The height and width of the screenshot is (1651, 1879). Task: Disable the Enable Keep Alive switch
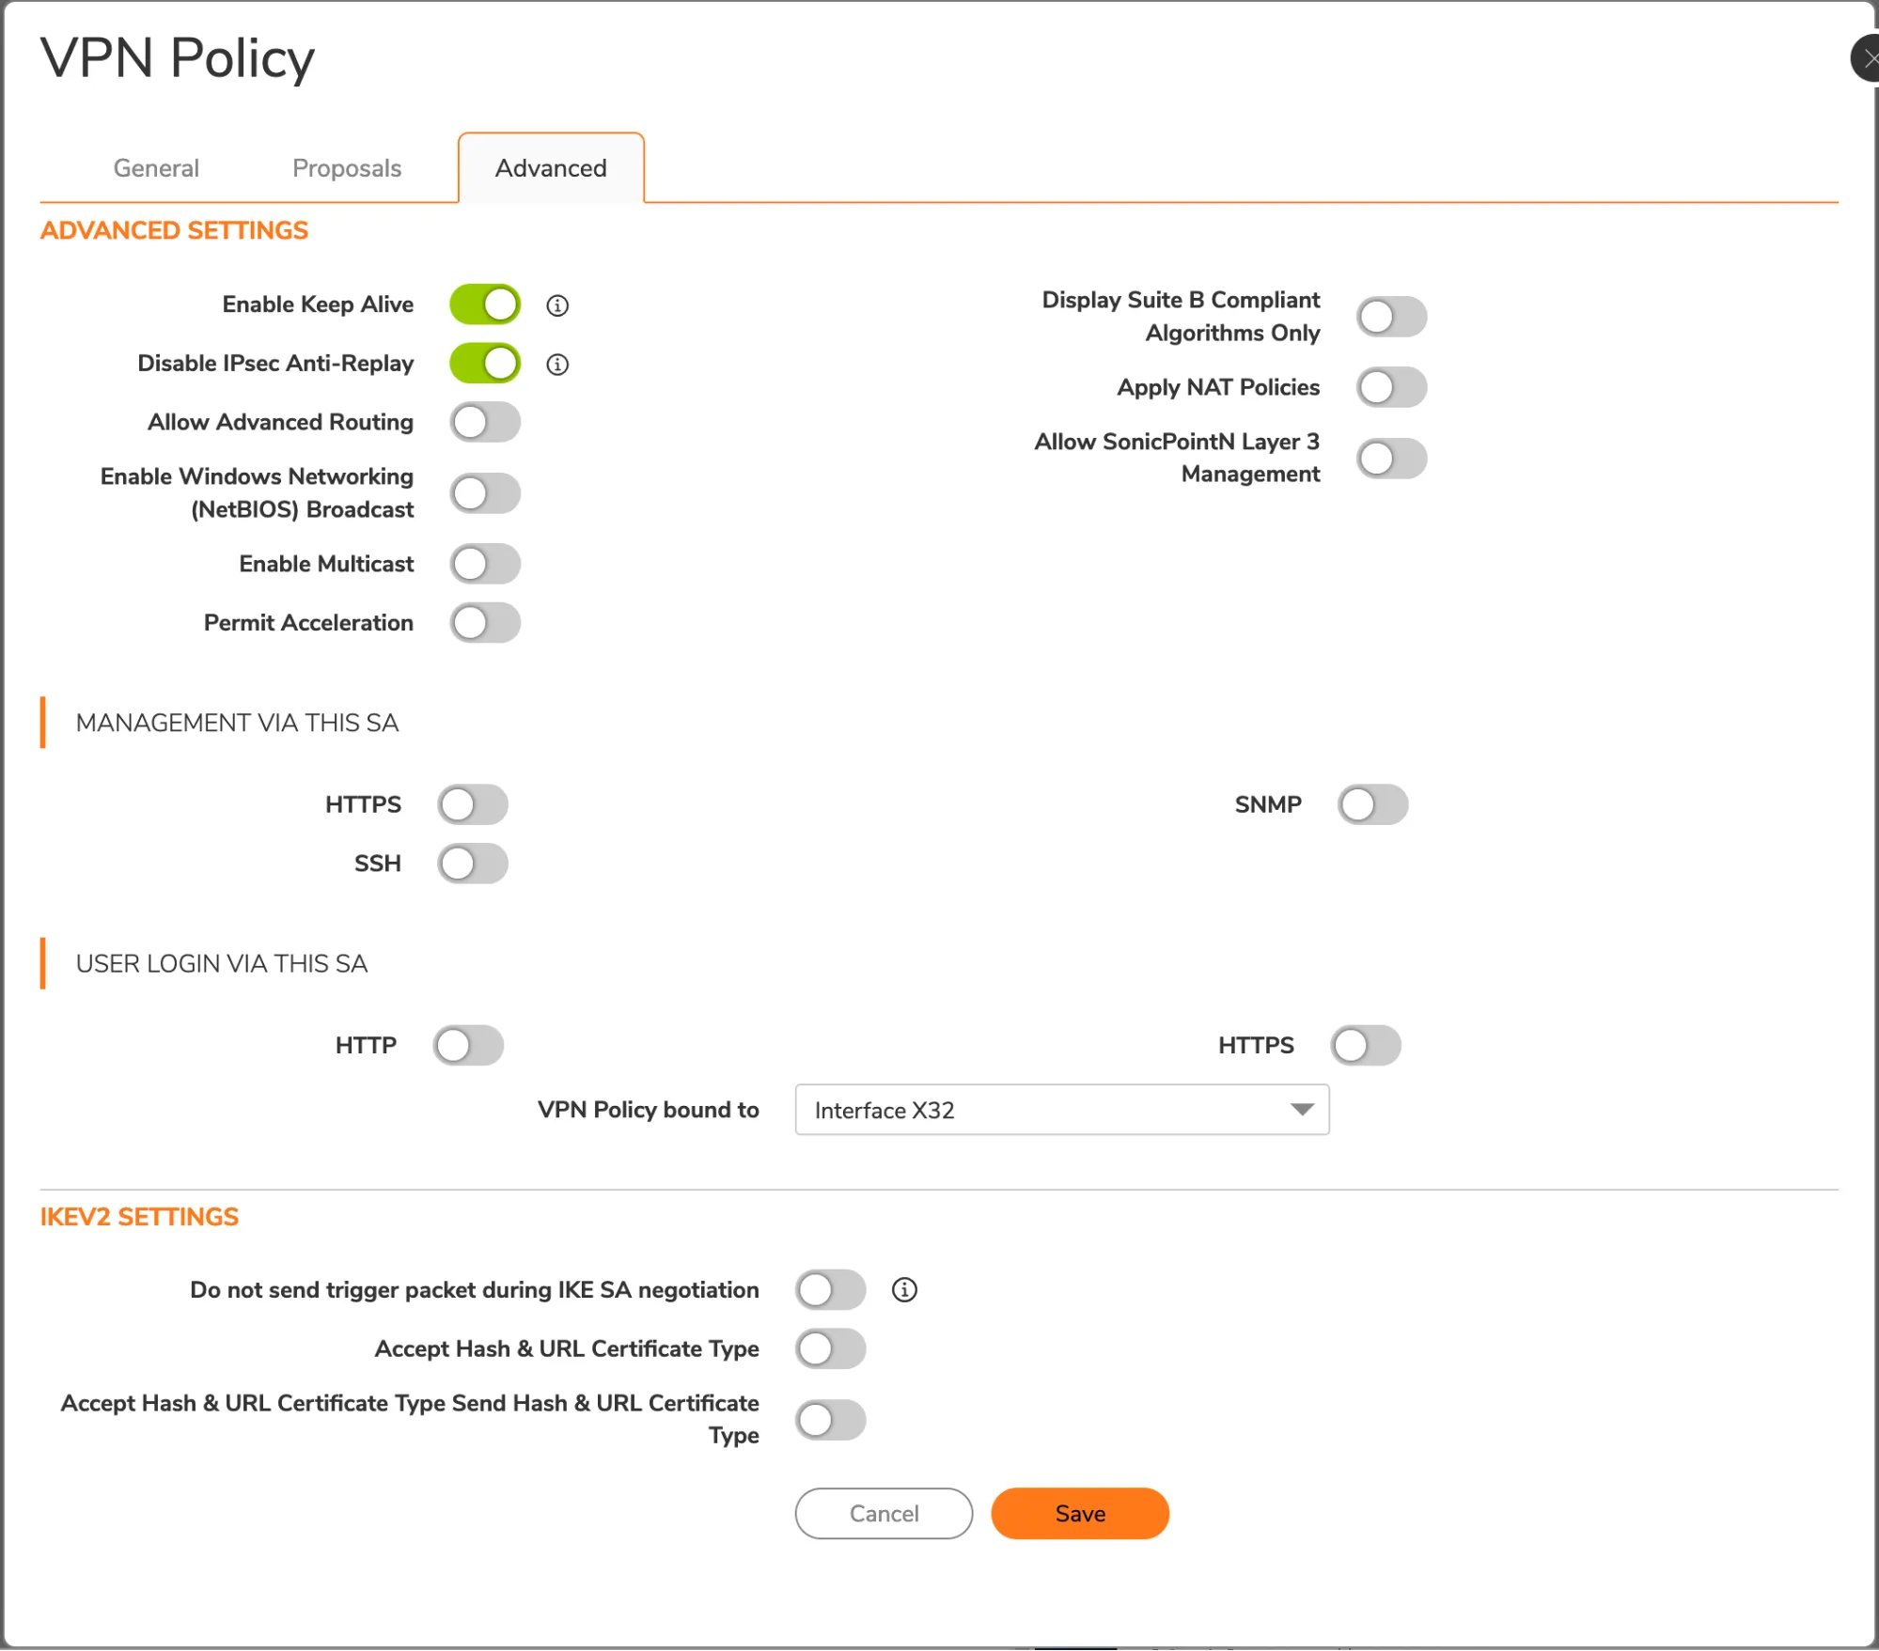[484, 304]
